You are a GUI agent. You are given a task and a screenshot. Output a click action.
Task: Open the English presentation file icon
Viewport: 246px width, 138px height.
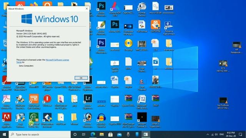[x=128, y=82]
